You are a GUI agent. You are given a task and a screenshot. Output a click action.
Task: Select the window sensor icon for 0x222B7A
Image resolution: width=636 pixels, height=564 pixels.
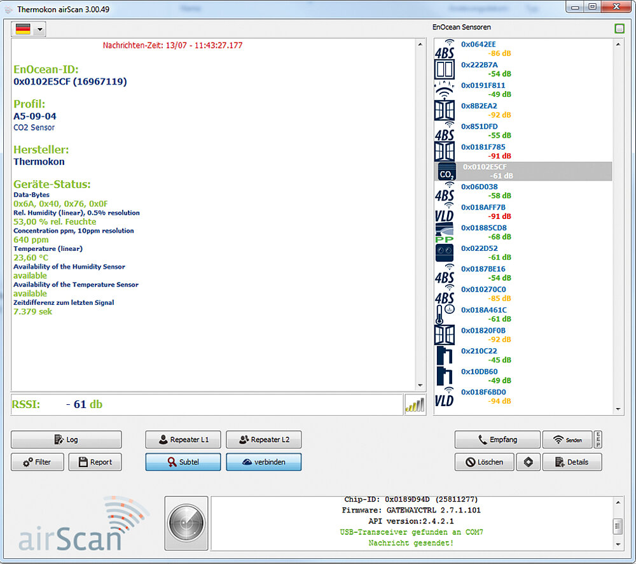pyautogui.click(x=445, y=69)
